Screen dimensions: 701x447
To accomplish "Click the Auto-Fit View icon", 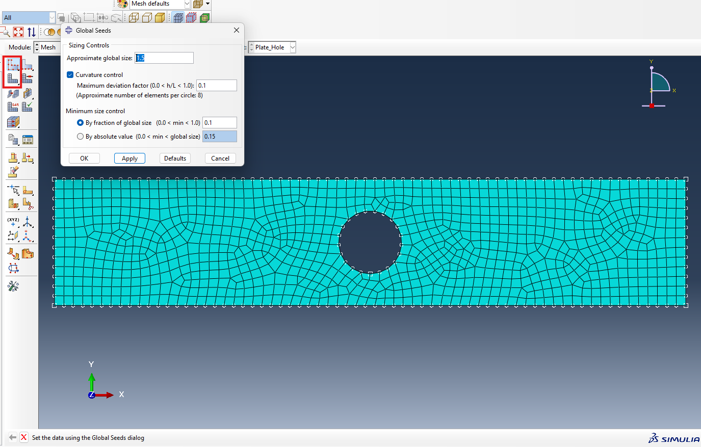I will tap(18, 32).
